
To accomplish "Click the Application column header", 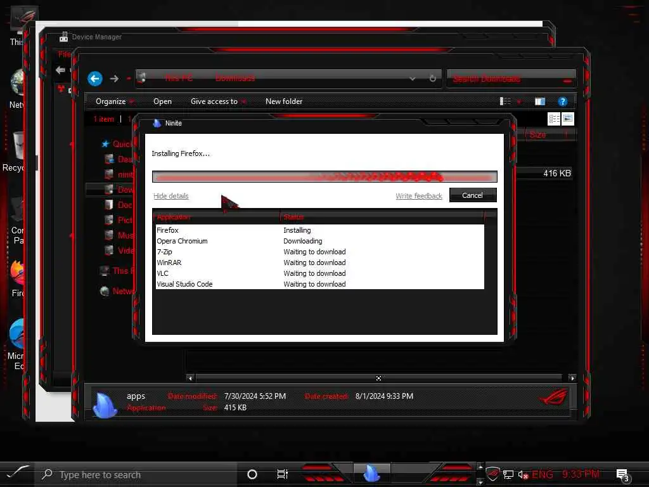I will 217,217.
